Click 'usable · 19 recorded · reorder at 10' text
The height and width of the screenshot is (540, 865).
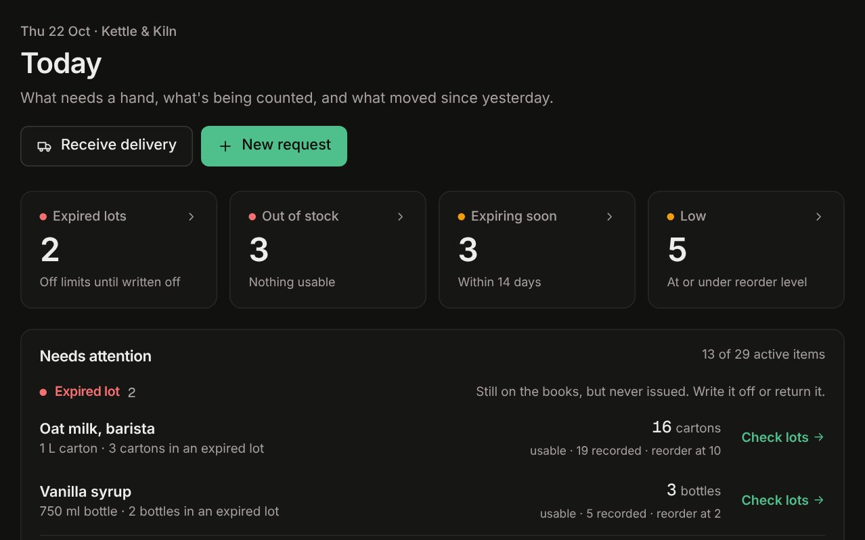[x=625, y=451]
